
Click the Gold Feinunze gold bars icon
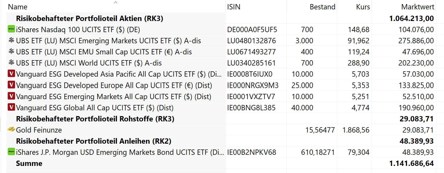click(x=11, y=129)
